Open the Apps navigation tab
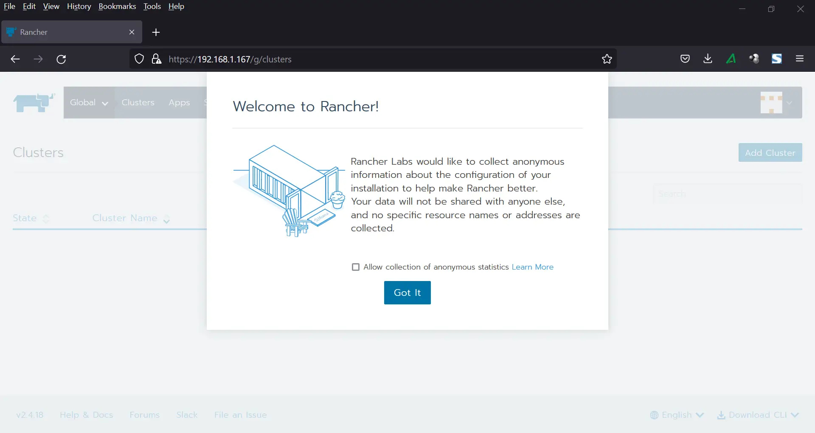 coord(179,102)
